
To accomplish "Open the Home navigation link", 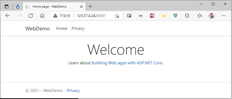I will (62, 28).
